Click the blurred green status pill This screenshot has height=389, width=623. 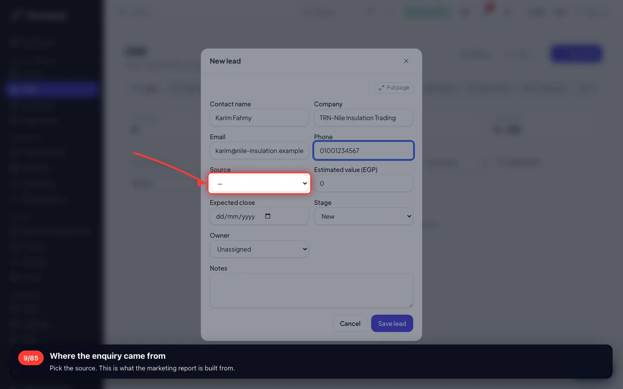click(x=426, y=12)
